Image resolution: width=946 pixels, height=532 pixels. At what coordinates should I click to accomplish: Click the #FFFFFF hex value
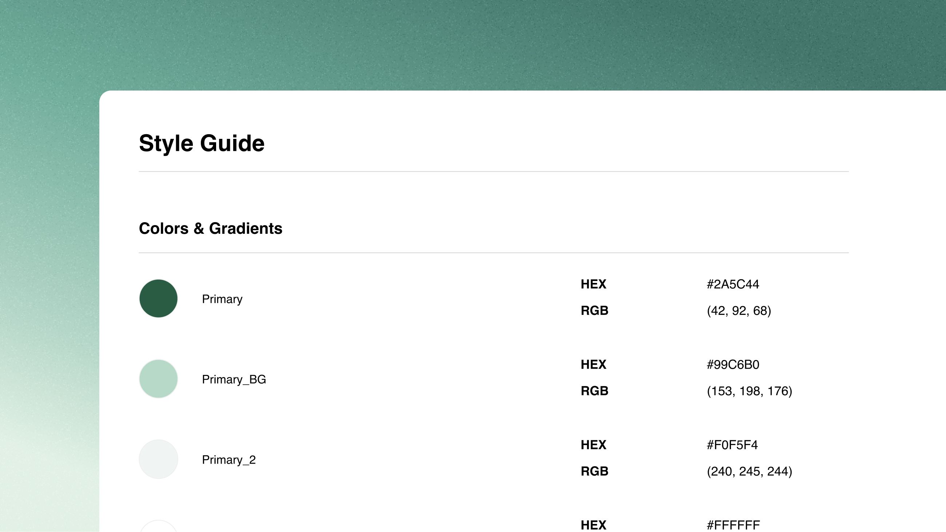pos(733,525)
